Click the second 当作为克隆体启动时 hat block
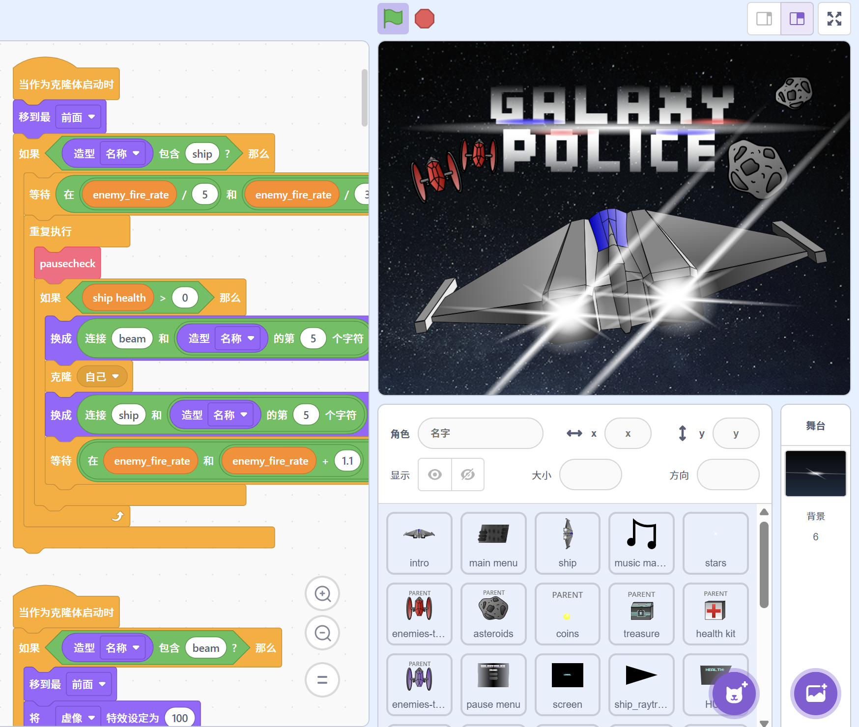This screenshot has width=859, height=727. coord(66,612)
